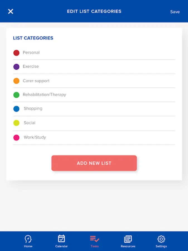Pick the green Rehabilitation/Therapy color dot

16,95
